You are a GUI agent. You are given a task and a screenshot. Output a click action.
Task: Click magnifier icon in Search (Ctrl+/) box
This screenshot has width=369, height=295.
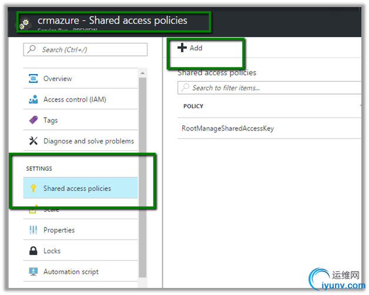point(31,49)
